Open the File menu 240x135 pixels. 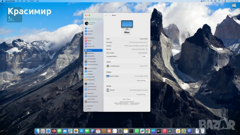pyautogui.click(x=18, y=1)
